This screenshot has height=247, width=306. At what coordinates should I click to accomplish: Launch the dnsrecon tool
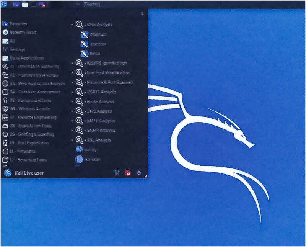pos(94,44)
